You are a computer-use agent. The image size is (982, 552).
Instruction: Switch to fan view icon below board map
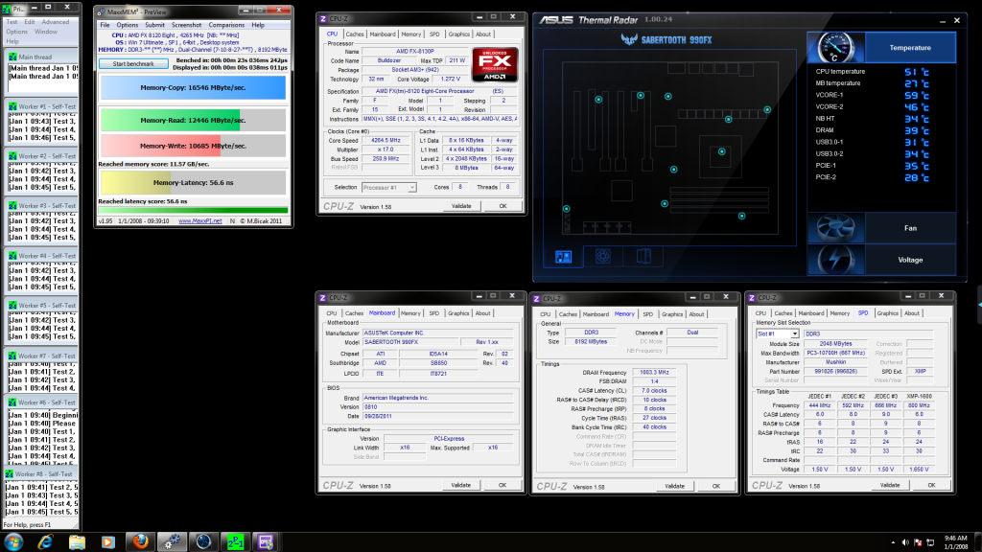click(x=604, y=256)
